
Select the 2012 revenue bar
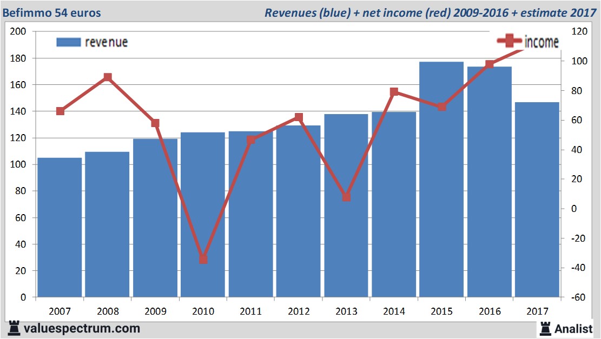(x=298, y=211)
